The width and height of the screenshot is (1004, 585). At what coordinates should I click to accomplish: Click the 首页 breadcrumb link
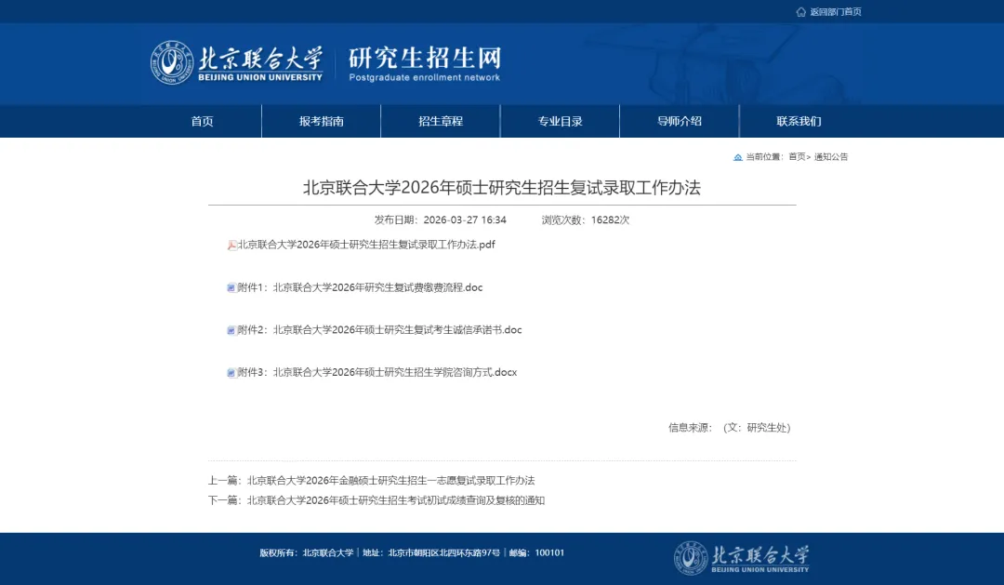pos(797,157)
